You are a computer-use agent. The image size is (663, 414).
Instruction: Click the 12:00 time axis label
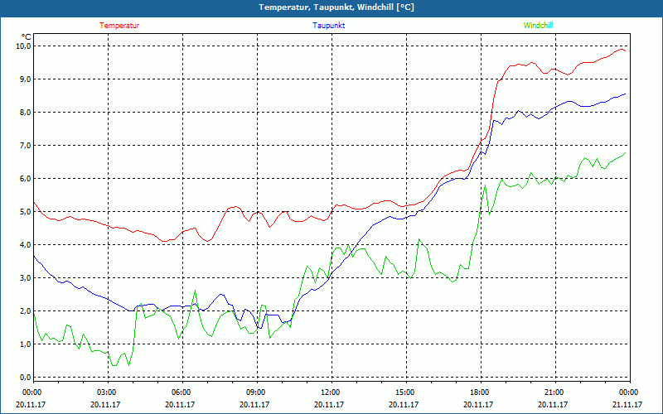tap(330, 392)
